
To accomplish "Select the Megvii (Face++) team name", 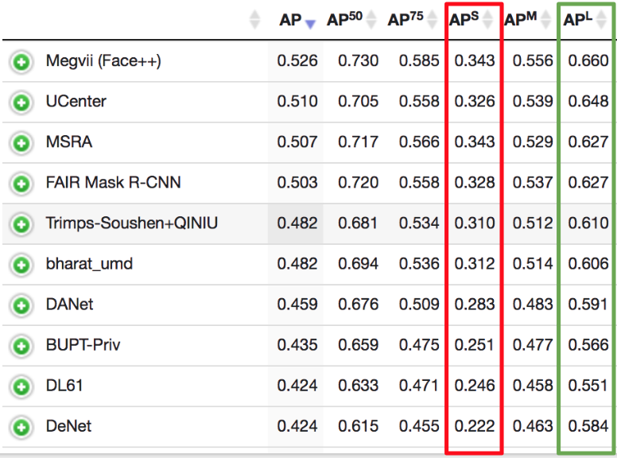I will pos(103,60).
